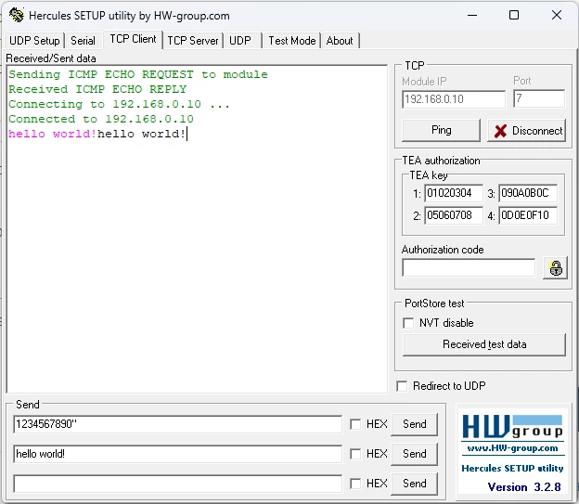Viewport: 579px width, 504px height.
Task: Enable HEX for the 1234567890 line
Action: (x=355, y=424)
